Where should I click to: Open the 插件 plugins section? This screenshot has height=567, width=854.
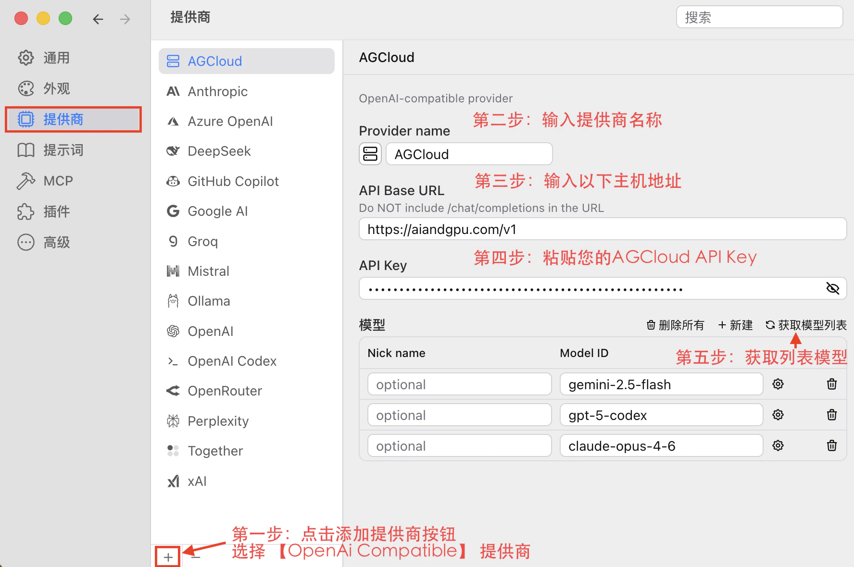[73, 211]
